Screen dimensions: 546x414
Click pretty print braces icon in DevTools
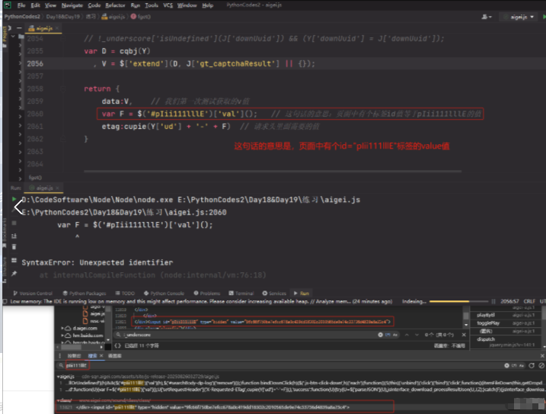(x=118, y=345)
